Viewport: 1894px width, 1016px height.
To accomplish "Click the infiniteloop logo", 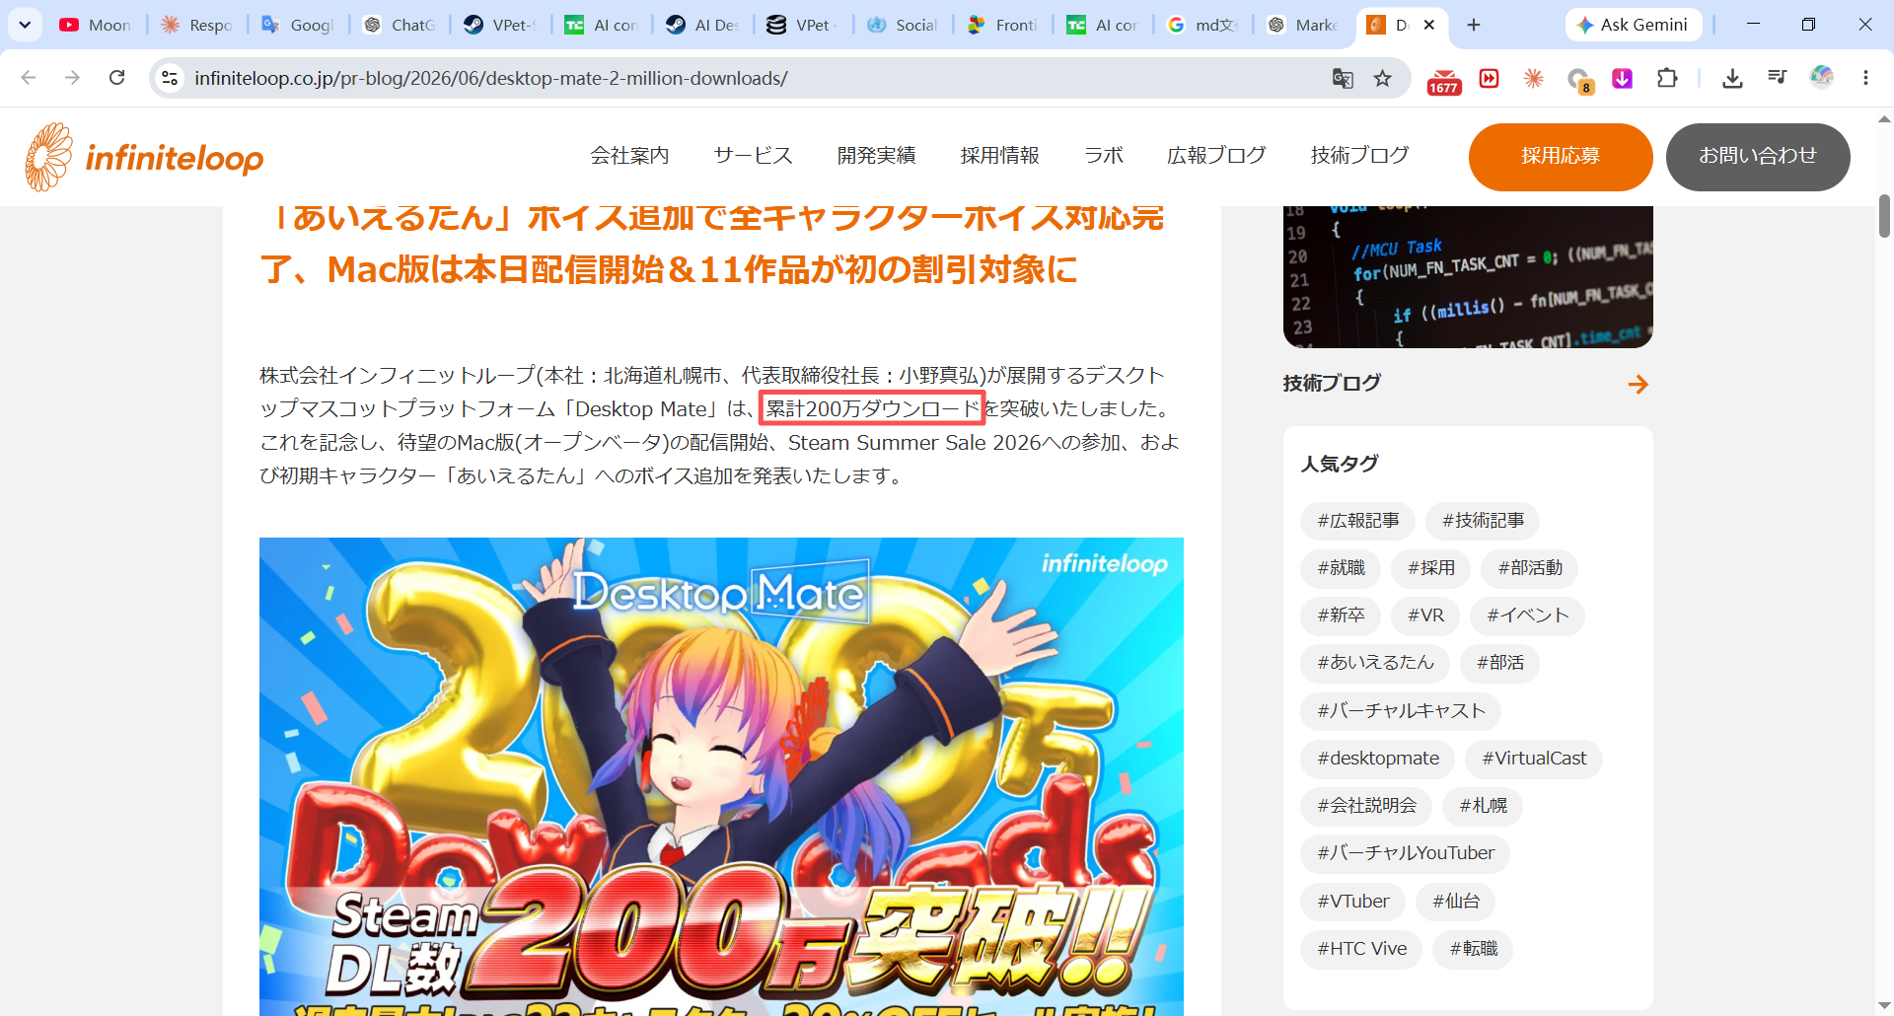I will click(145, 157).
